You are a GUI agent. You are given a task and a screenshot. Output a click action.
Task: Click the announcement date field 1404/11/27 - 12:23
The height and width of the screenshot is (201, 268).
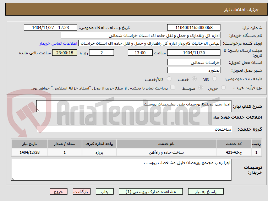point(50,28)
